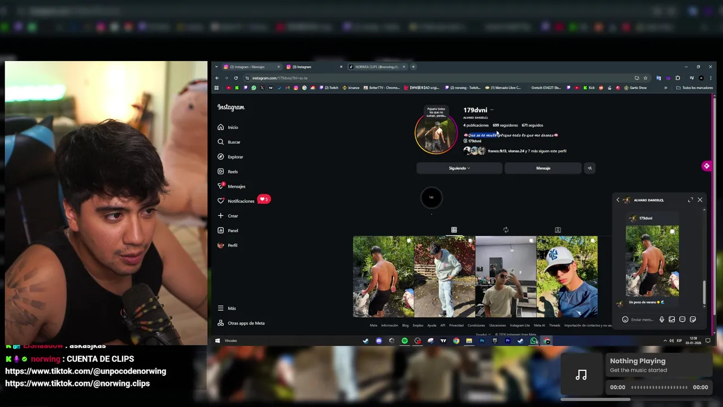Open the binance bookmark

pos(351,88)
